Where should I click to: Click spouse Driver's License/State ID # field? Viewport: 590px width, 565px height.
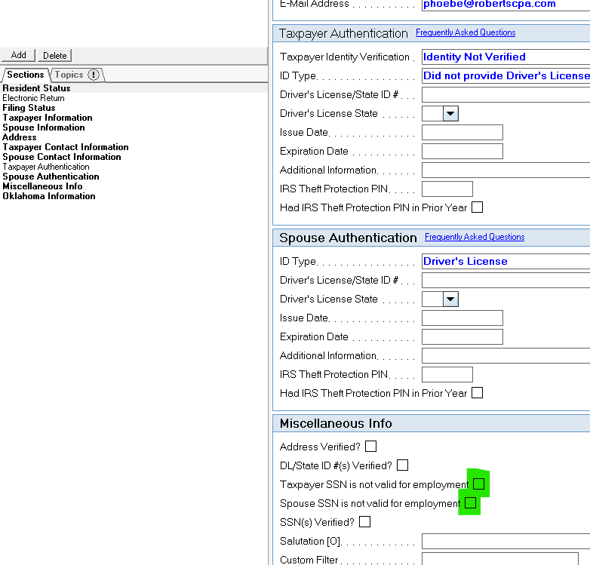505,280
